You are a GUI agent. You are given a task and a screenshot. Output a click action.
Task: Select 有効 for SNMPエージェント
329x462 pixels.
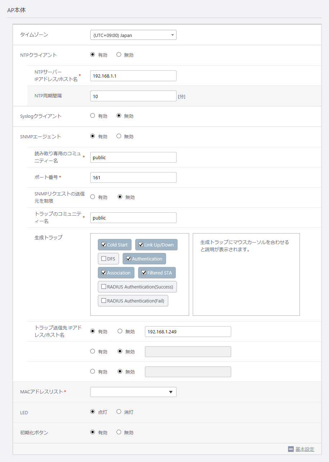(92, 136)
